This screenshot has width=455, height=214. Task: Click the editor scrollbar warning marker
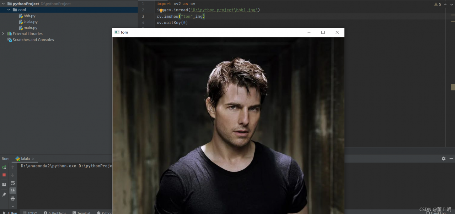pos(453,87)
